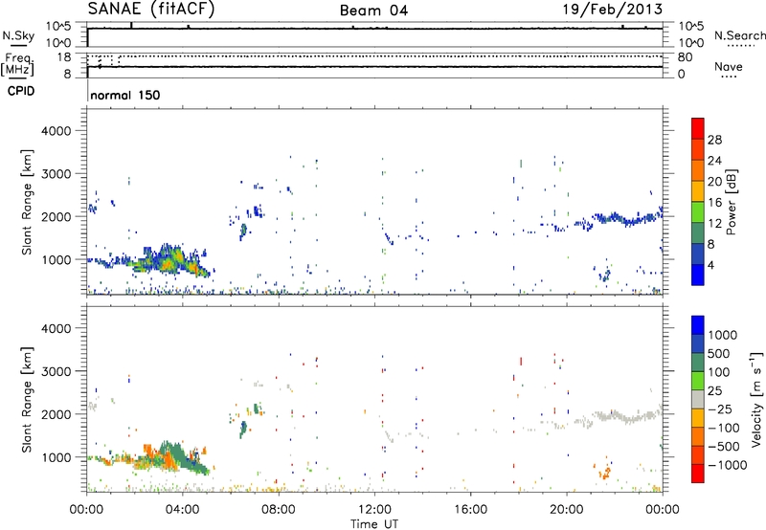
Task: Click the Slant Range [km] label of power panel
Action: 27,202
